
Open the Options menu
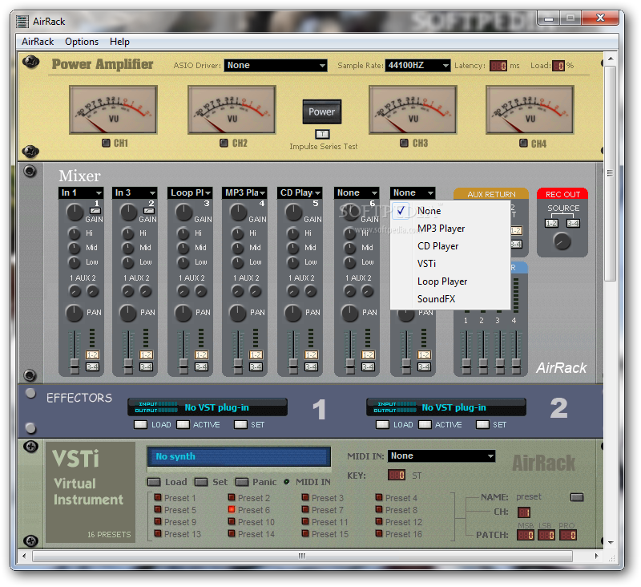(82, 42)
